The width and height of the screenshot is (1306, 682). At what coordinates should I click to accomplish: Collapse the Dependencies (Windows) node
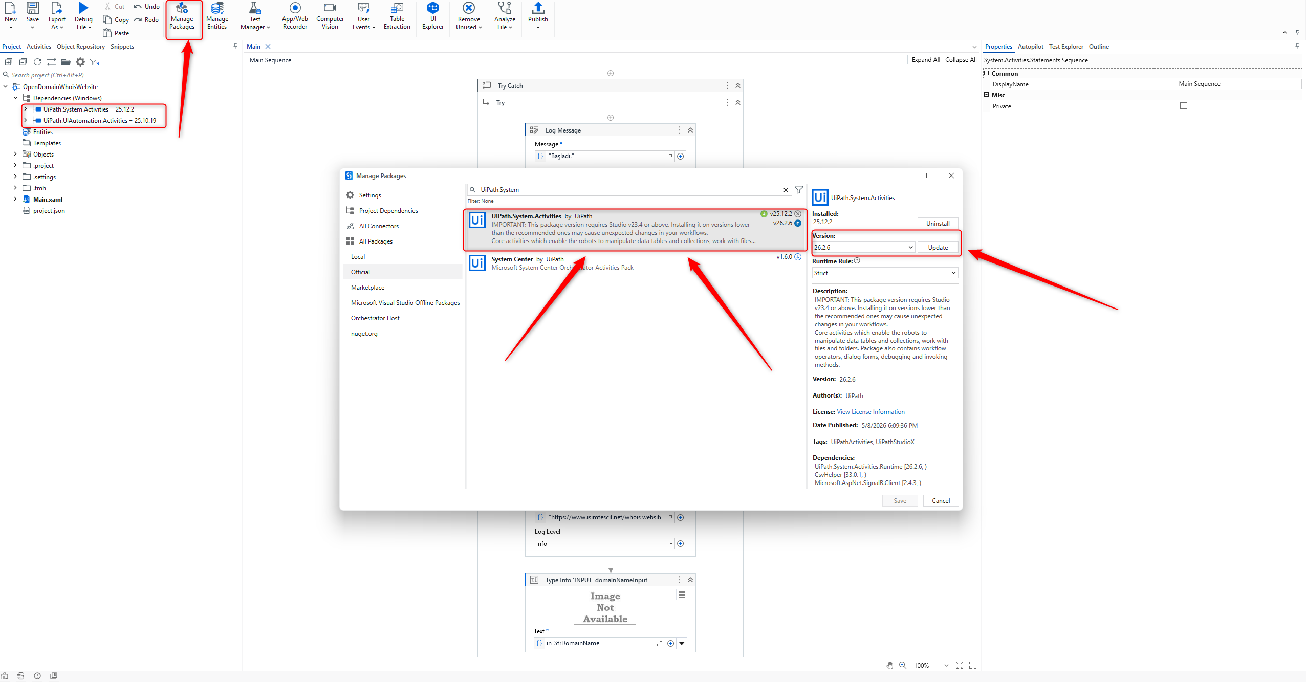pyautogui.click(x=15, y=98)
